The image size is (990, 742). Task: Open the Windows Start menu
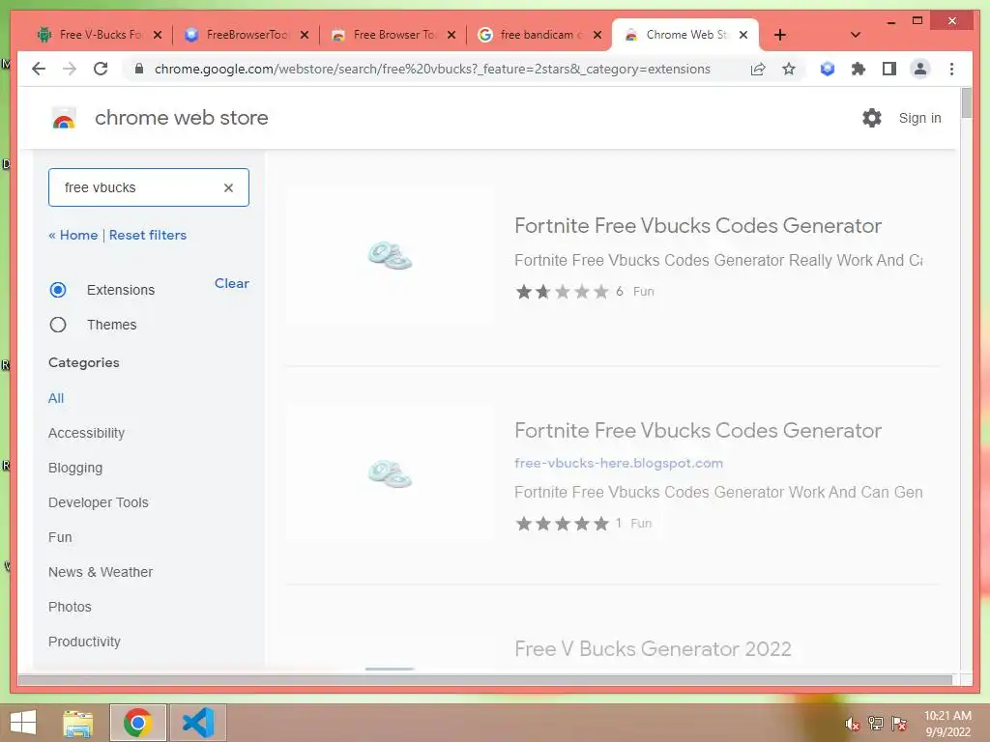coord(23,723)
